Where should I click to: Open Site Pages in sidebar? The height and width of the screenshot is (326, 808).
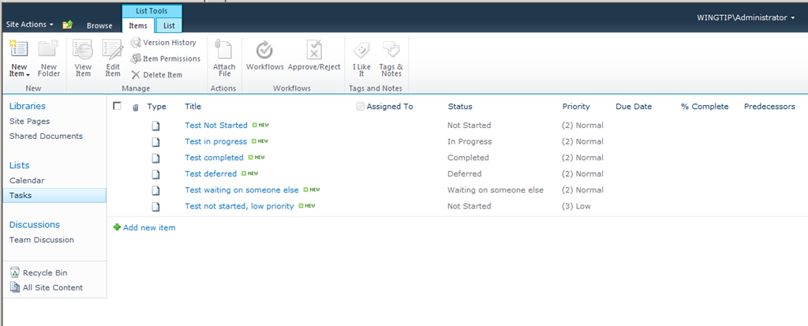(30, 122)
